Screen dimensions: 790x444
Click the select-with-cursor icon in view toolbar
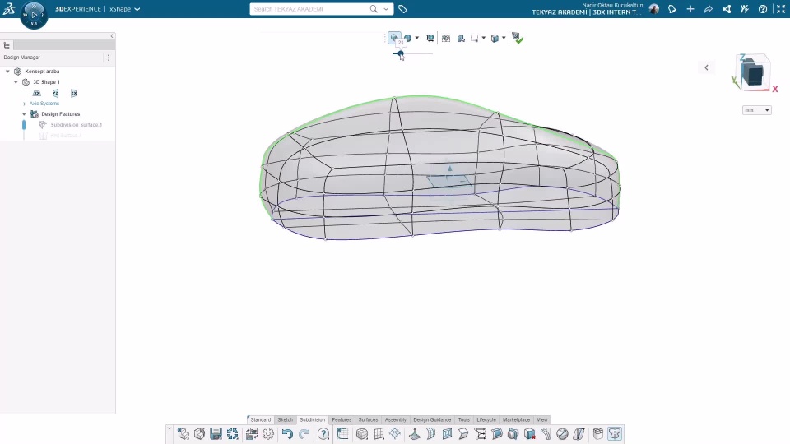pos(461,38)
